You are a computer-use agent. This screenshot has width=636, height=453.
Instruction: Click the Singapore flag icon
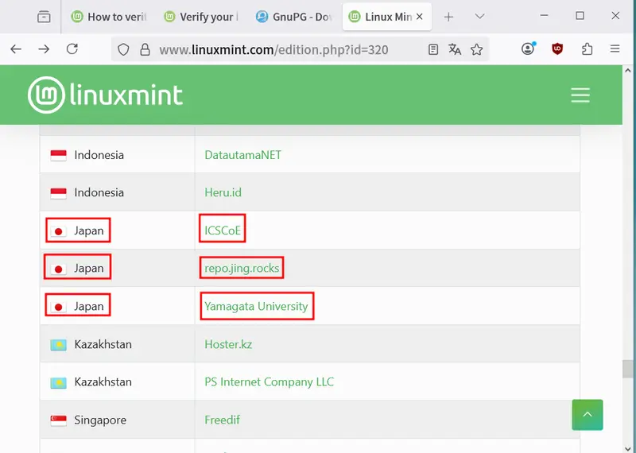58,420
